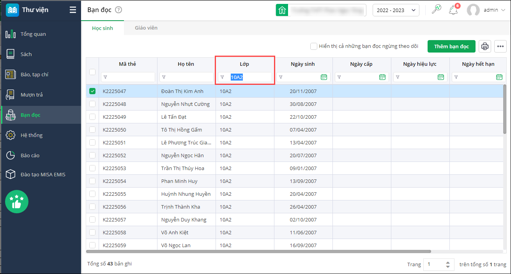Click the Ngày cấp column header
Image resolution: width=511 pixels, height=274 pixels.
[361, 64]
